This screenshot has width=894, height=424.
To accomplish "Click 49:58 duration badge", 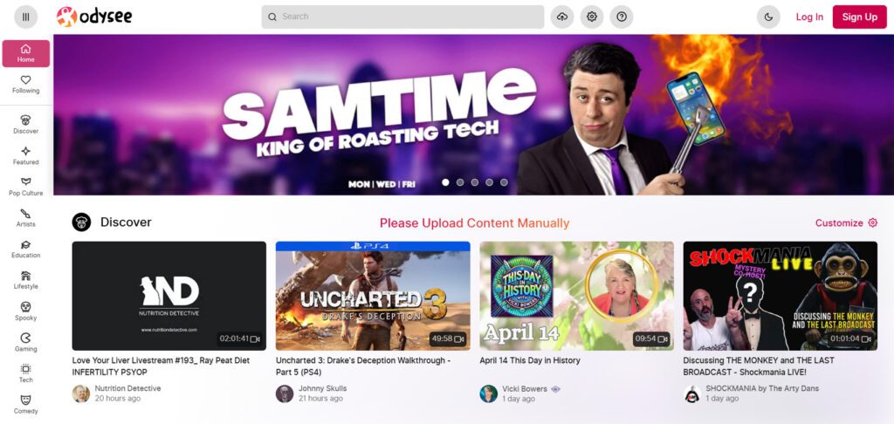I will point(449,339).
